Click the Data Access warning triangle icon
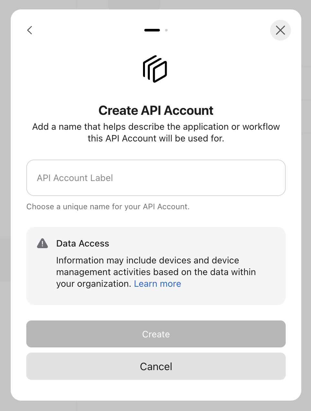Viewport: 311px width, 411px height. coord(42,243)
